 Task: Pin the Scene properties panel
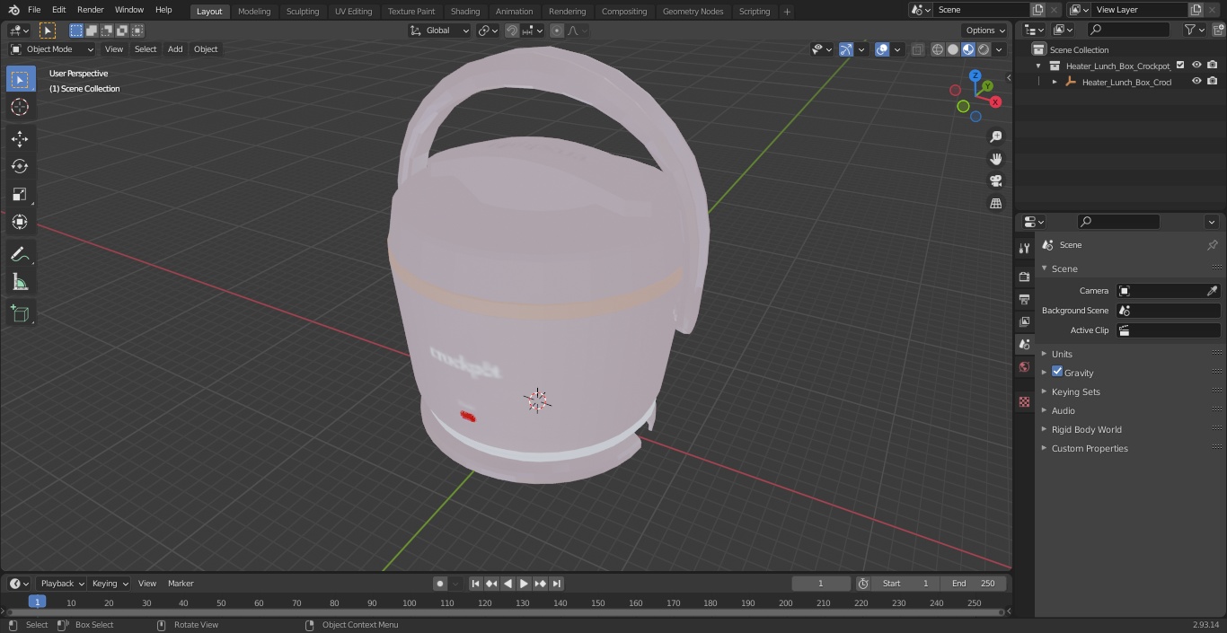point(1212,245)
